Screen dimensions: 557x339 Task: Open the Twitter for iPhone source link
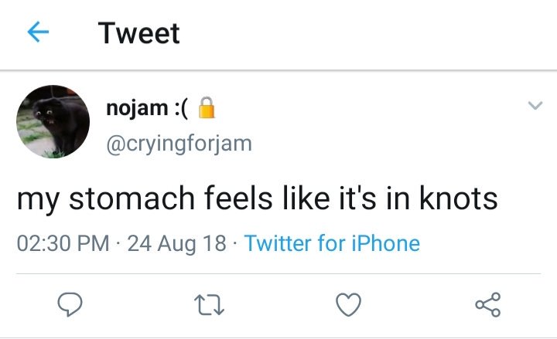332,243
